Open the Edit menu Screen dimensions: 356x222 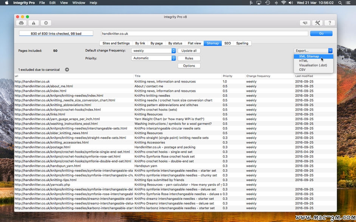53,3
